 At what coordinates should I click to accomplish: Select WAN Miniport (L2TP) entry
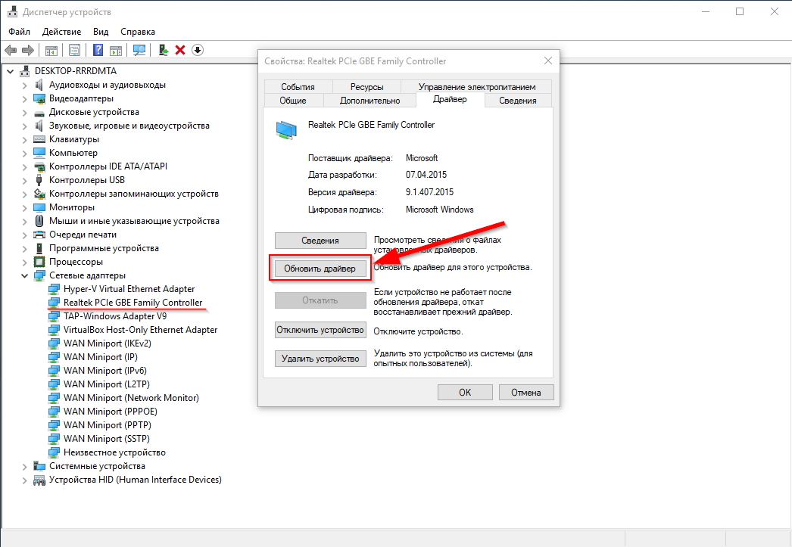[107, 384]
